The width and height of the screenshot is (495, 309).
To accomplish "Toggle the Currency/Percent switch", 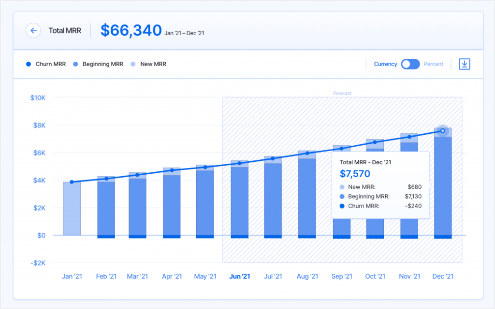I will coord(410,64).
